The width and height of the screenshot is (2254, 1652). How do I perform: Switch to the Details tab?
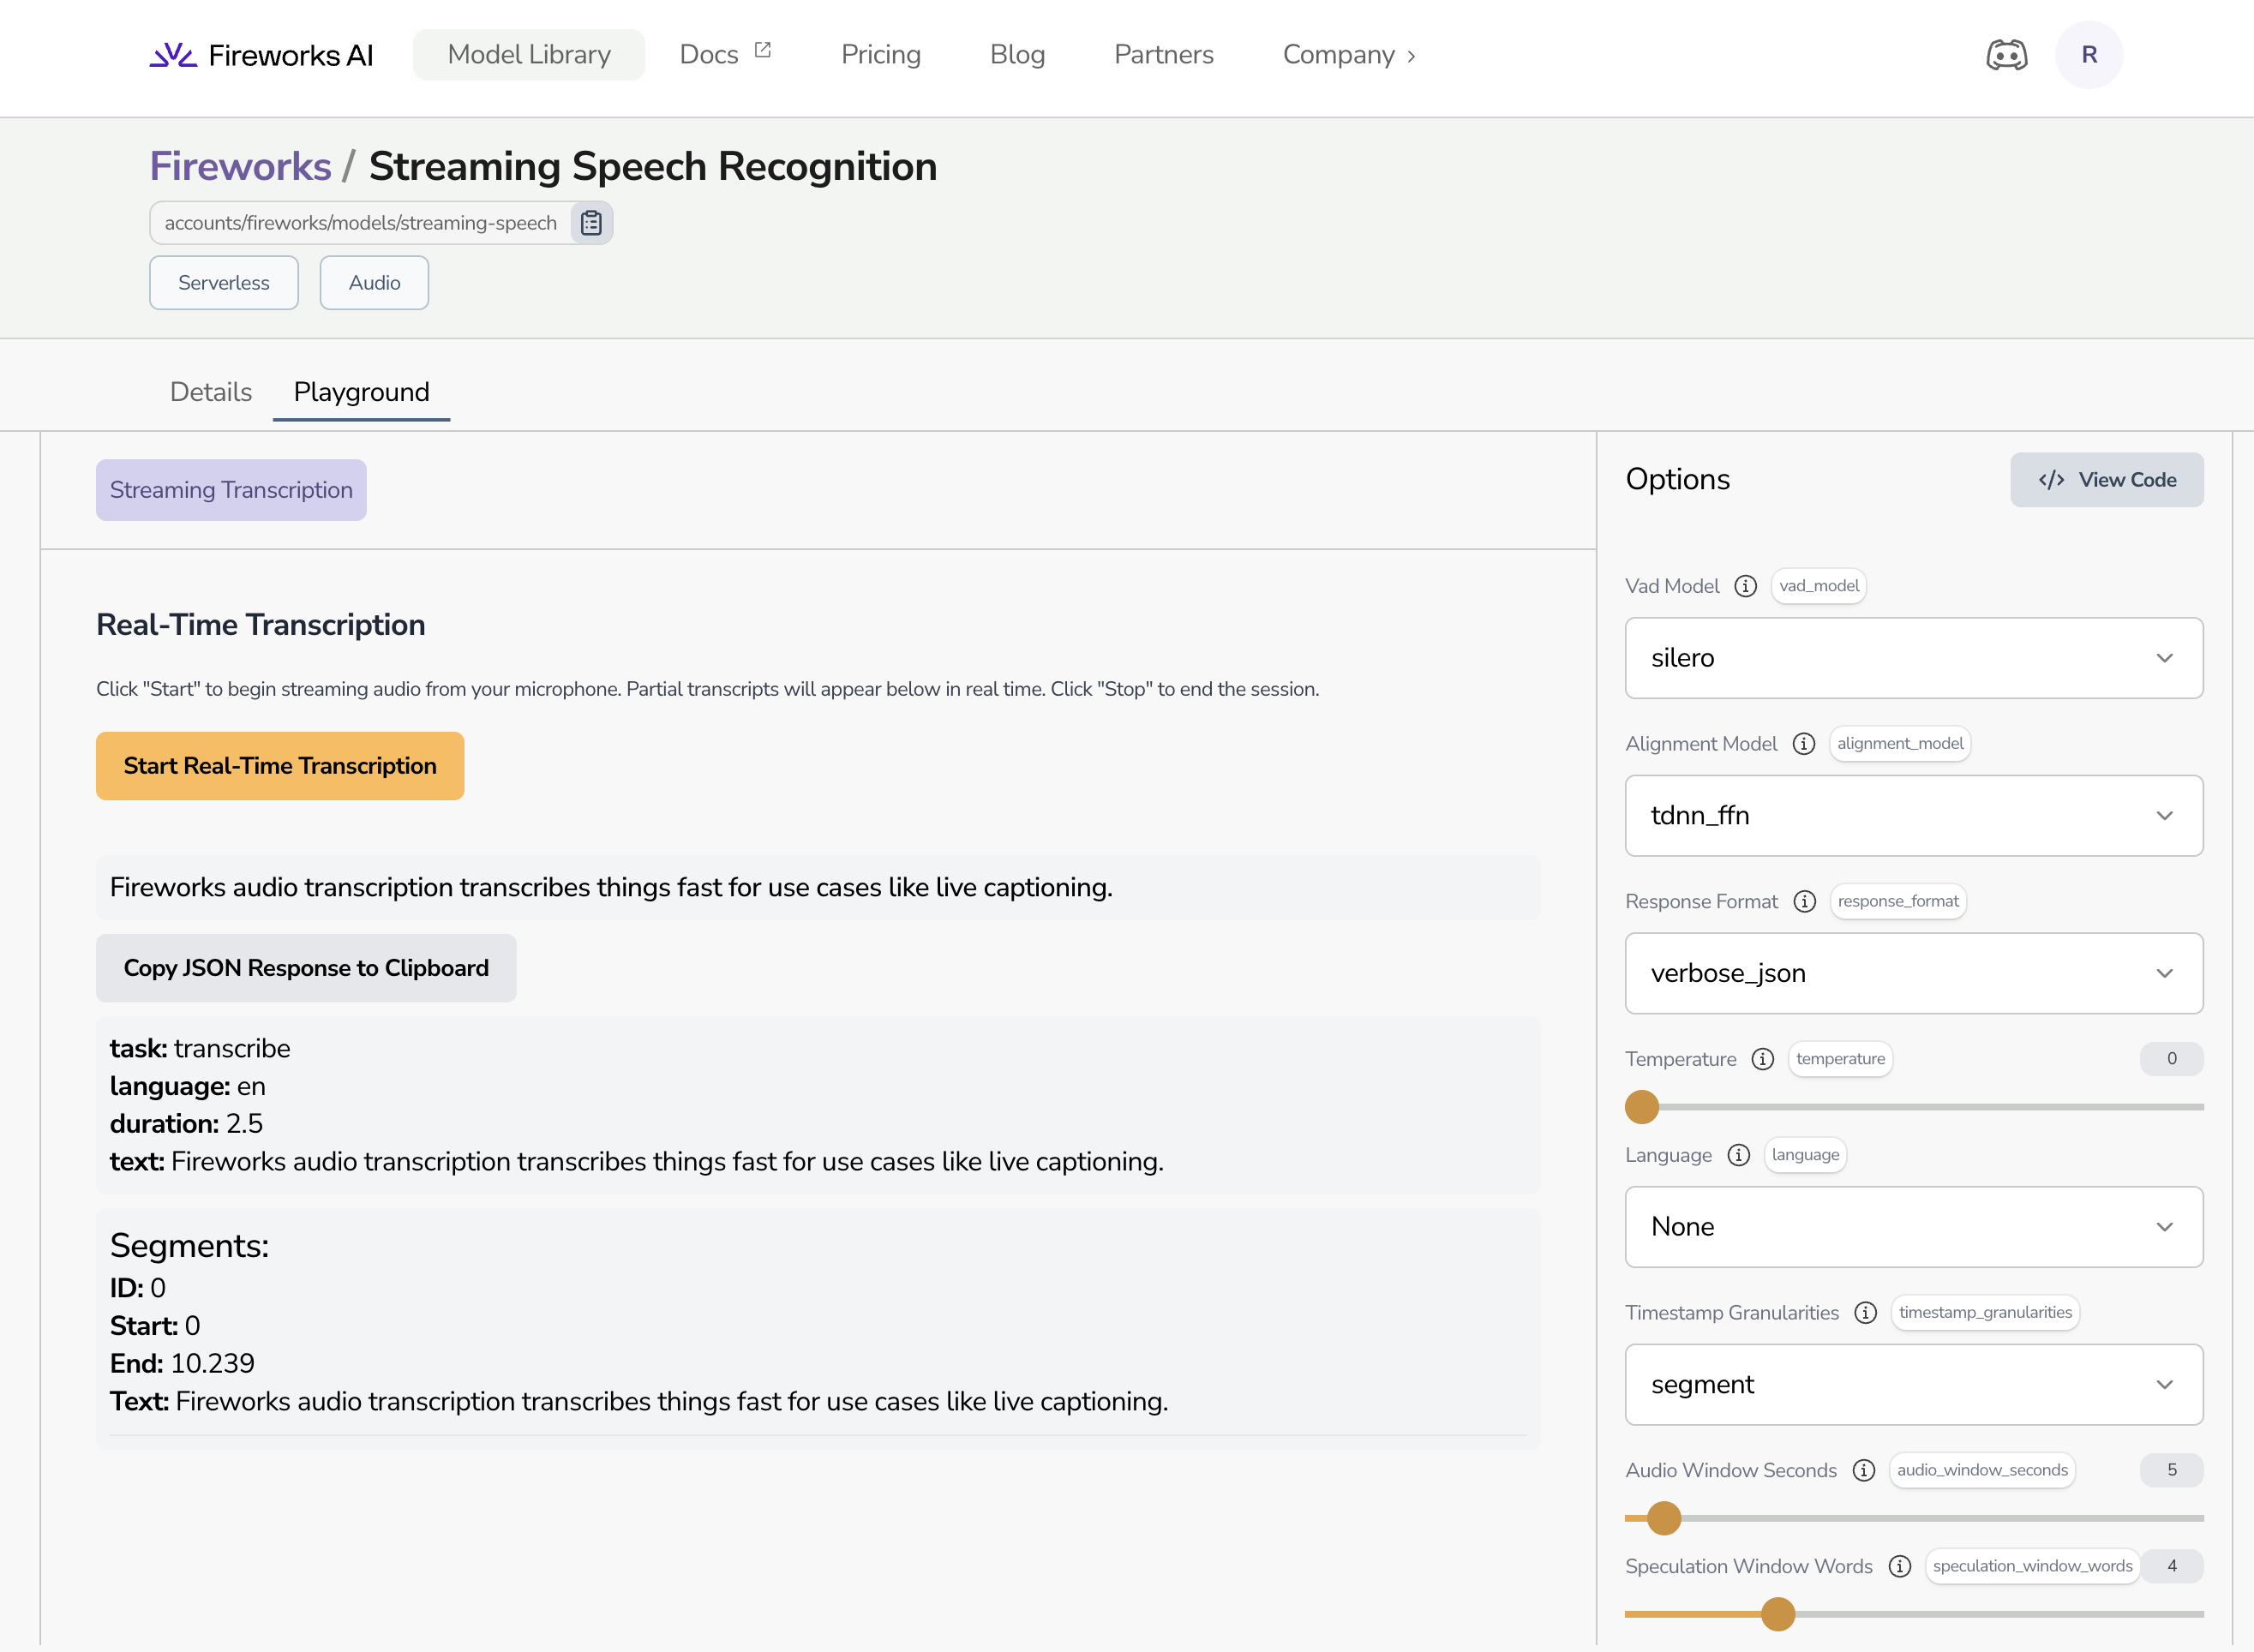[211, 392]
